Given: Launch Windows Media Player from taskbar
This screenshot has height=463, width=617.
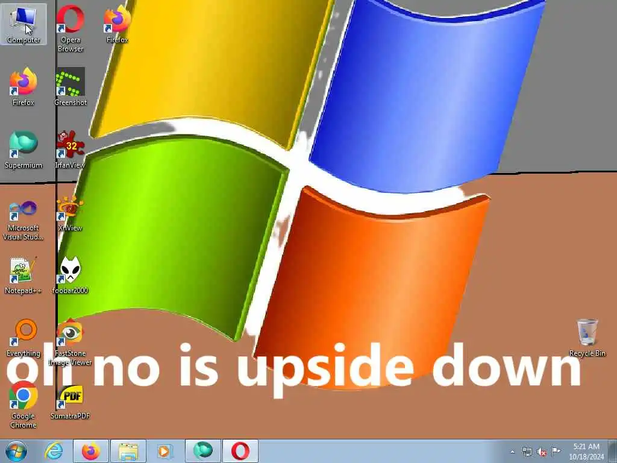Looking at the screenshot, I should point(165,451).
